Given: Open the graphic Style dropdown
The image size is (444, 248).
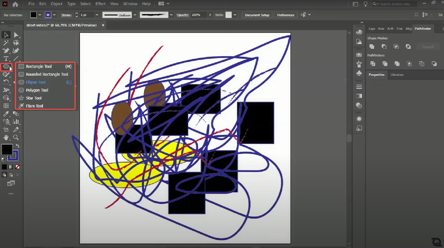Looking at the screenshot, I should 235,15.
